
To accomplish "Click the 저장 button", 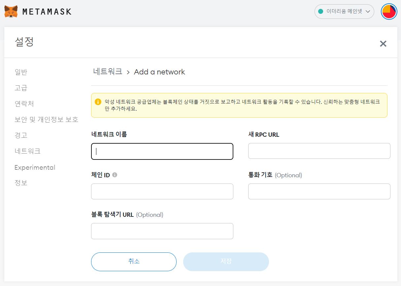I will [x=226, y=261].
